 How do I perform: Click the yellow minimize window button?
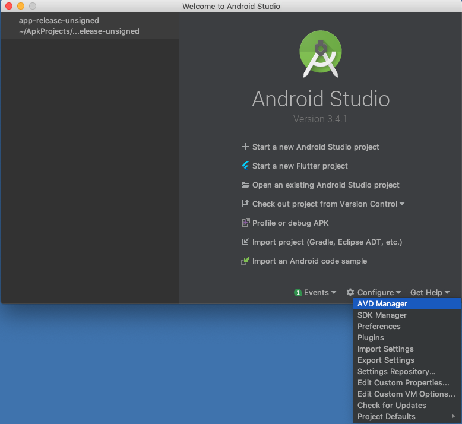21,6
